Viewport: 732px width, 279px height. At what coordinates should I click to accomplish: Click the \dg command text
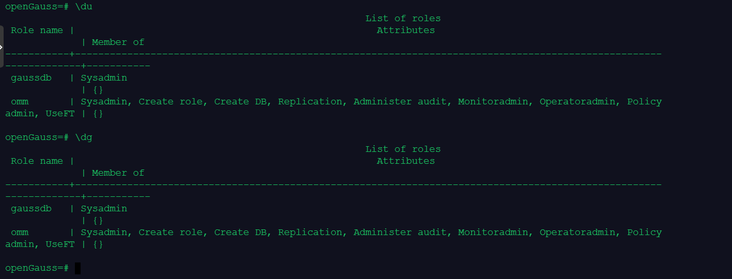point(84,137)
